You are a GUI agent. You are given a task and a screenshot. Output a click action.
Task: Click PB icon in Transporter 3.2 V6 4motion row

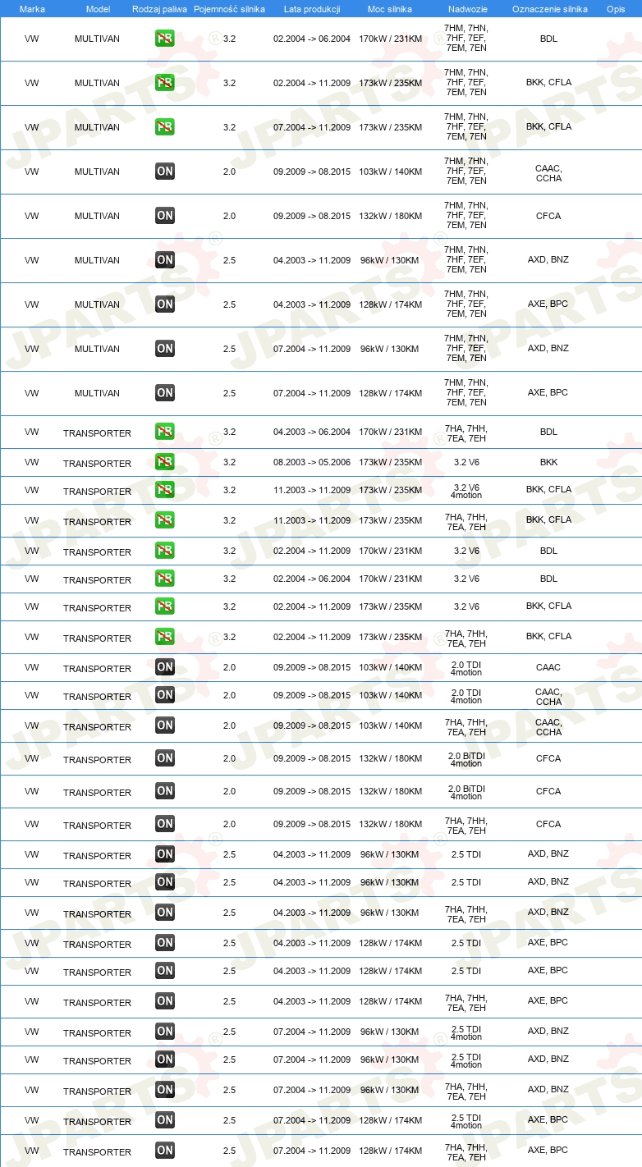pos(165,489)
